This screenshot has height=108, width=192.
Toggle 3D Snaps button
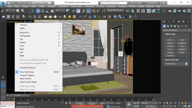pyautogui.click(x=84, y=11)
